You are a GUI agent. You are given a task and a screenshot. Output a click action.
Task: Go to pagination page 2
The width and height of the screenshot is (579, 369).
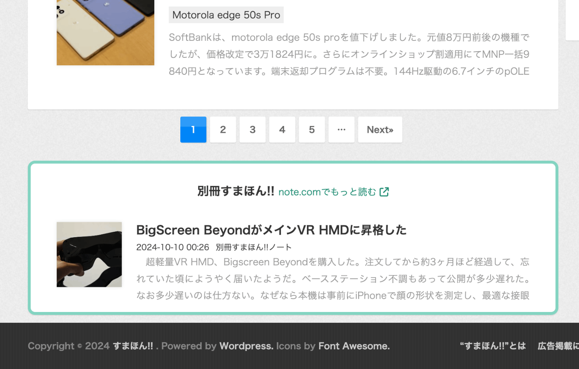pos(223,130)
